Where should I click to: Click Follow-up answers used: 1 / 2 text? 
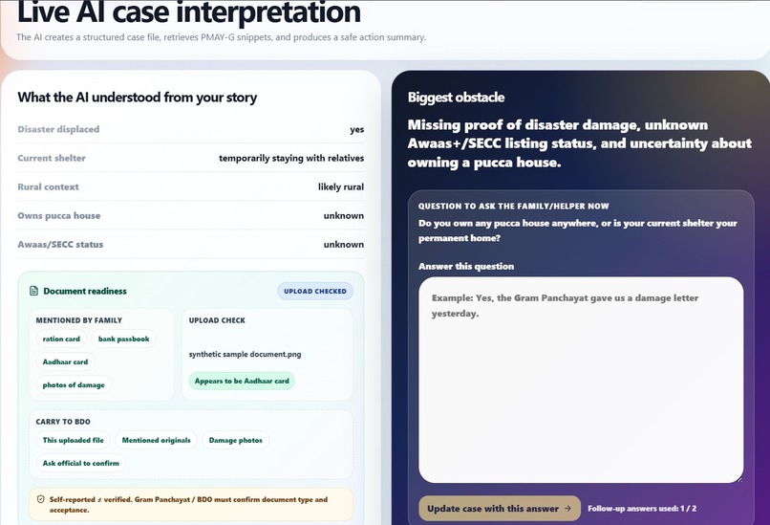click(642, 509)
